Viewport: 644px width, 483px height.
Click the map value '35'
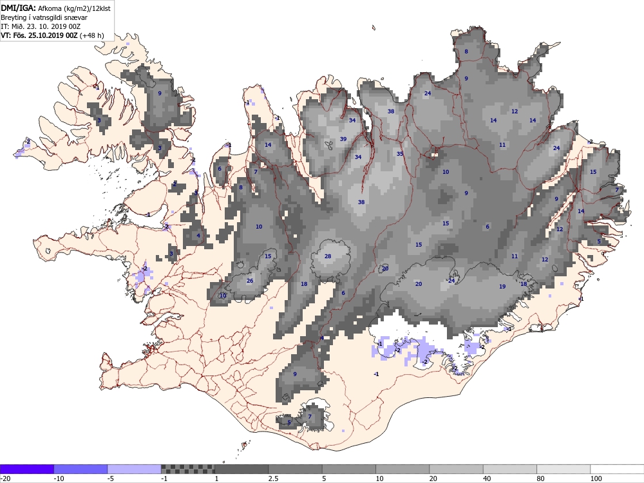[x=400, y=154]
